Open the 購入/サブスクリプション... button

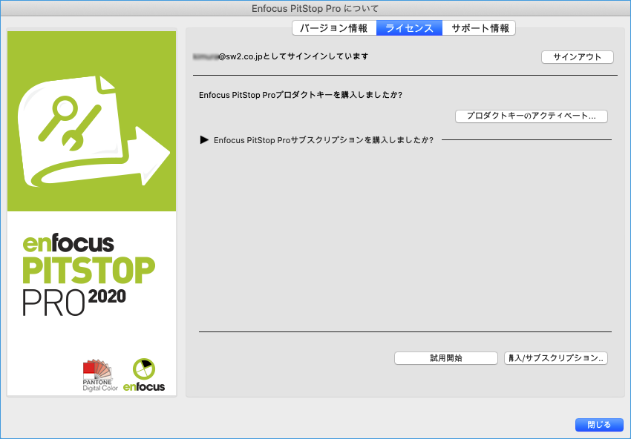tap(556, 358)
